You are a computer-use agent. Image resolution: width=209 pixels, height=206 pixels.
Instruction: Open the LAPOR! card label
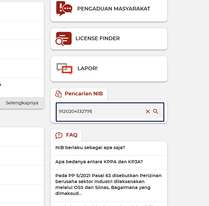88,68
